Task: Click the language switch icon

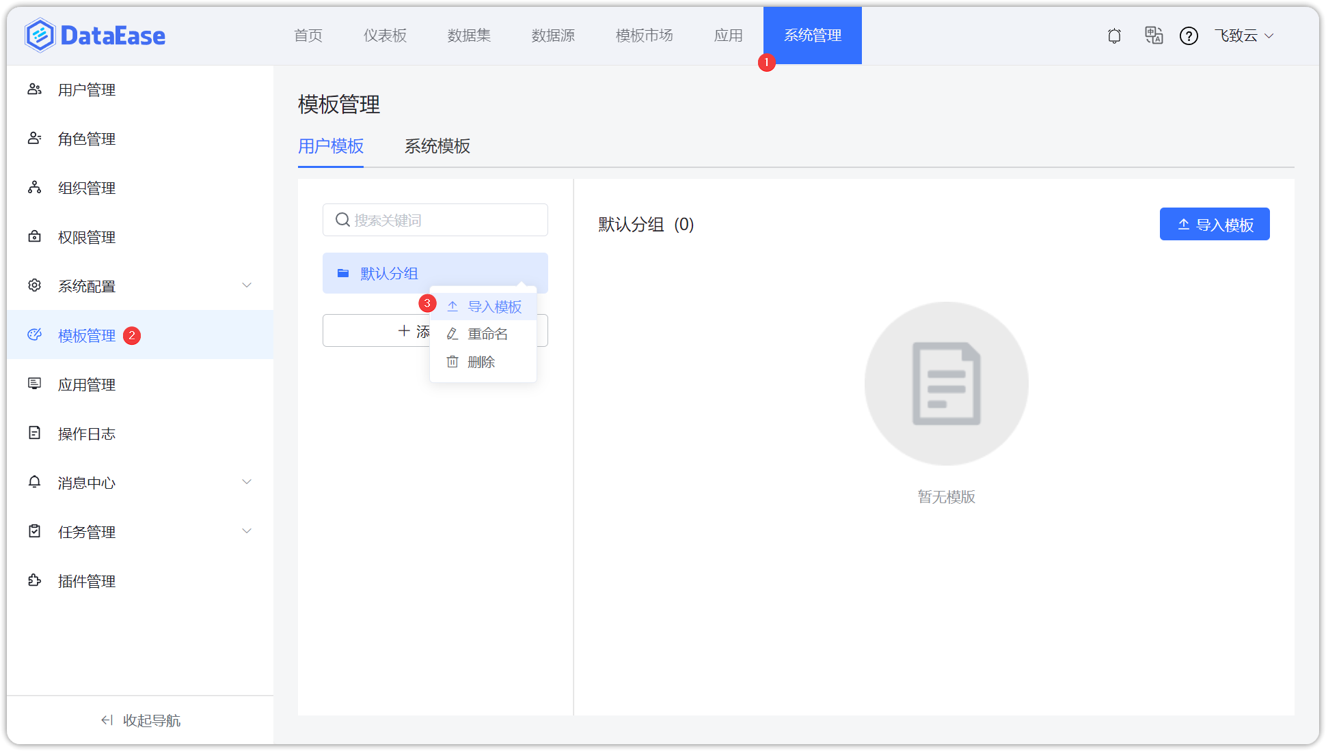Action: click(1154, 36)
